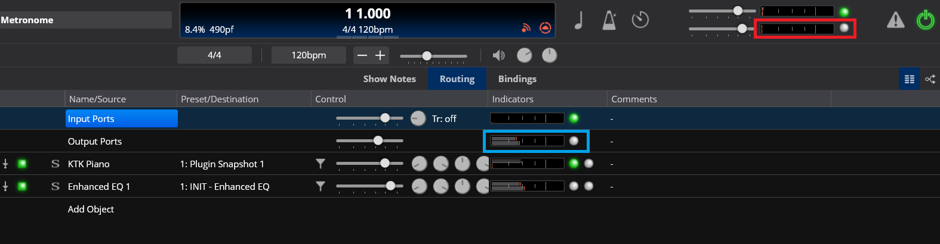This screenshot has height=244, width=940.
Task: Open the 4/4 time signature selector
Action: coord(214,55)
